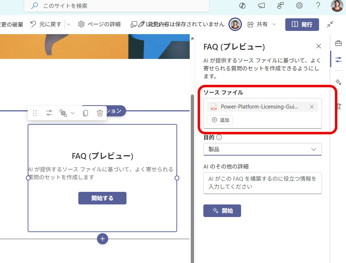This screenshot has width=346, height=263.
Task: Open web part edit properties icon
Action: point(49,113)
